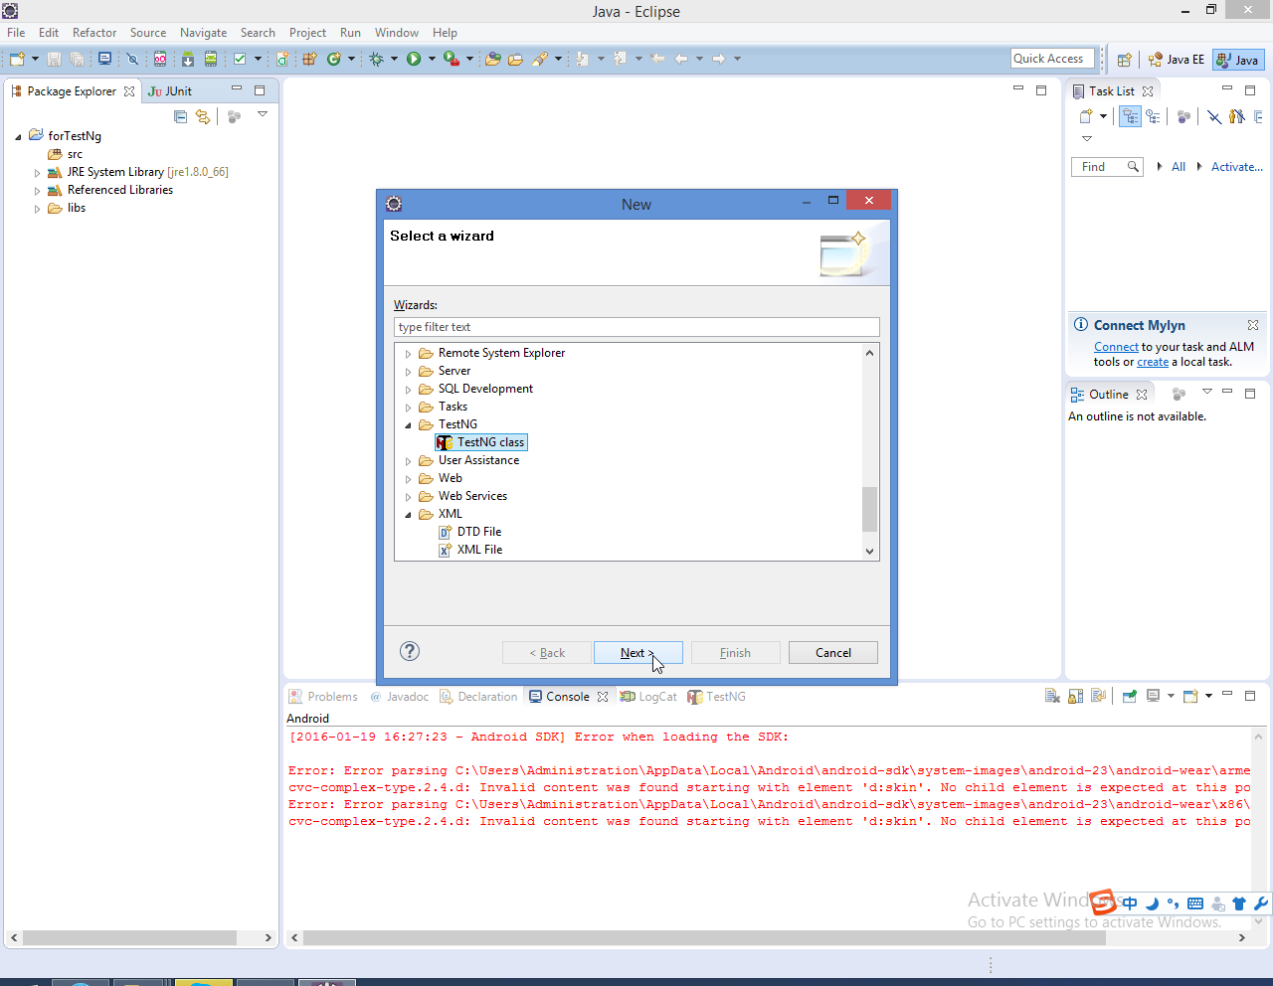Screen dimensions: 1273x986
Task: Click the Debug bug icon in toolbar
Action: click(377, 60)
